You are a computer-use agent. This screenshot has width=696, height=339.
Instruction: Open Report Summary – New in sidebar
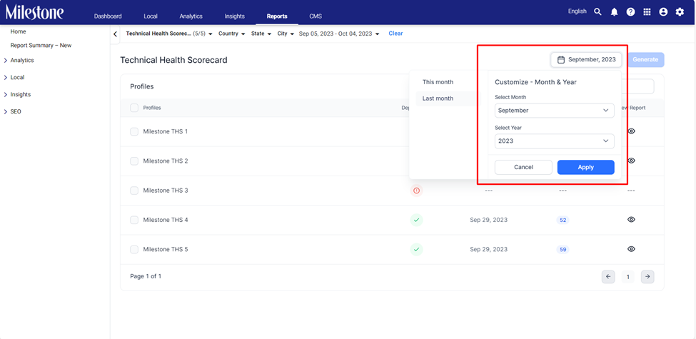coord(41,46)
